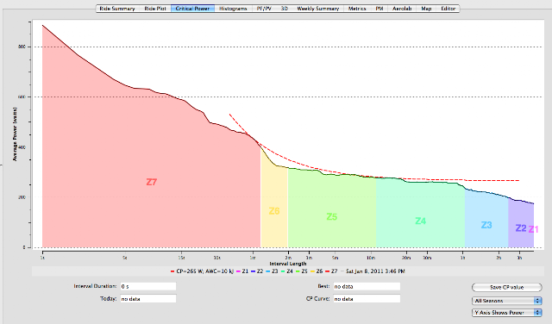Open the Map tab
The height and width of the screenshot is (324, 552).
[426, 9]
